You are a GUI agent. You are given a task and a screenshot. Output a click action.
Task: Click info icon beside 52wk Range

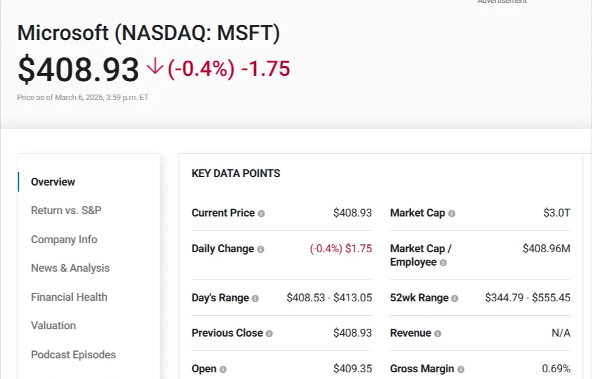pyautogui.click(x=455, y=298)
